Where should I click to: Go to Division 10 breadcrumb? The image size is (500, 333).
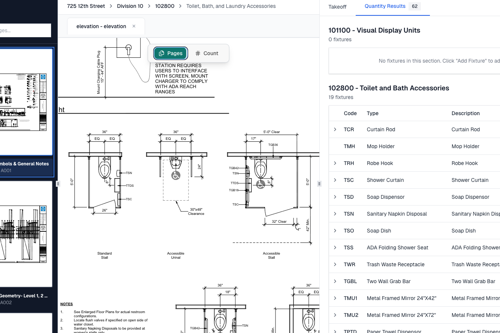click(x=130, y=6)
